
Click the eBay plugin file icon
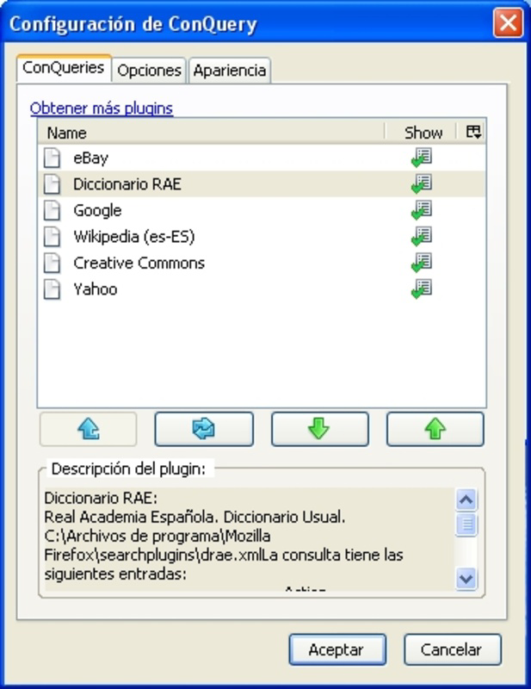[52, 158]
